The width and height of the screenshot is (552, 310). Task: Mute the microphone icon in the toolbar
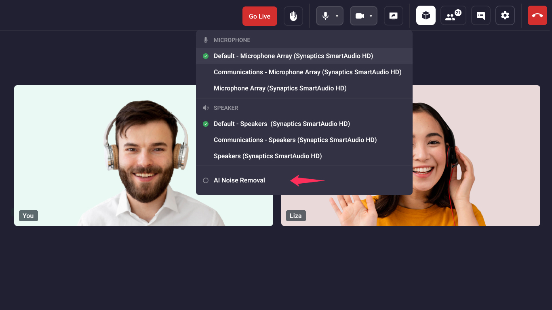pyautogui.click(x=325, y=16)
